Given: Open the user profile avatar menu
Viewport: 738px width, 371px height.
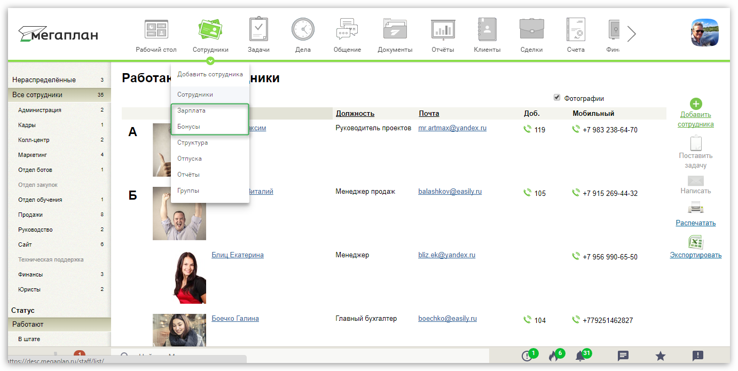Looking at the screenshot, I should 705,33.
